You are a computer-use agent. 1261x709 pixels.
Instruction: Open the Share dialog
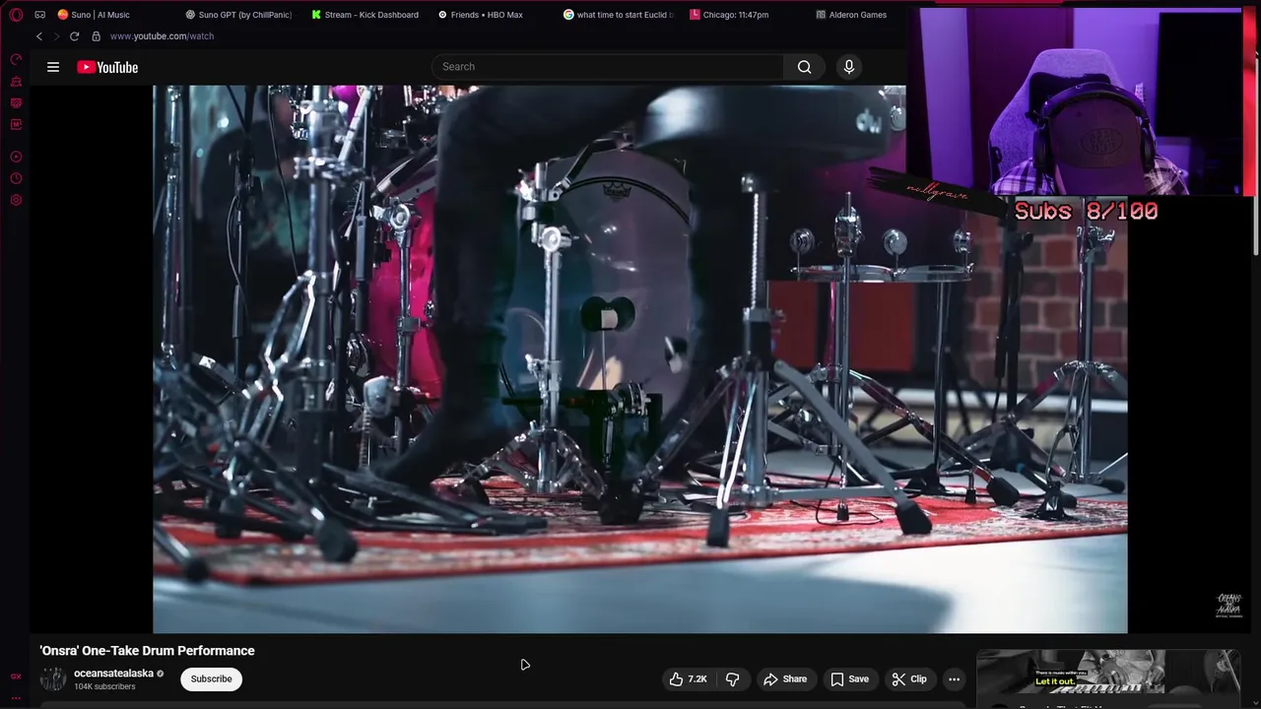(785, 678)
